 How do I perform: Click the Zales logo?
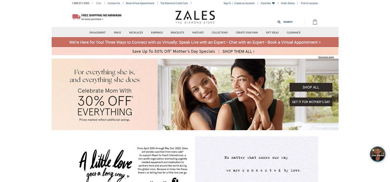(x=195, y=17)
